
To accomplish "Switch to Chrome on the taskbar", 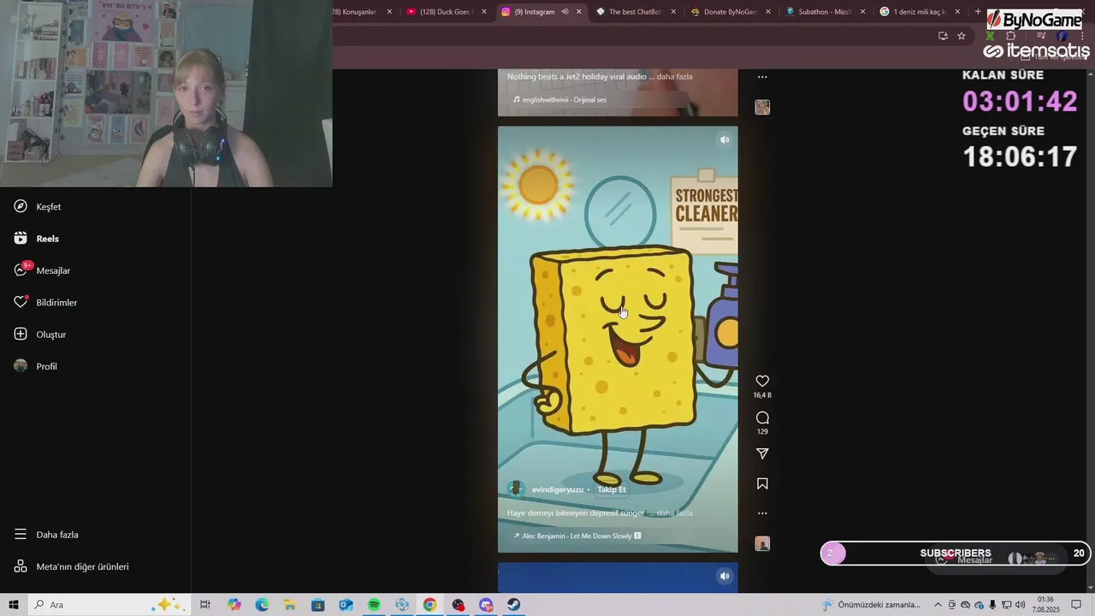I will (429, 605).
